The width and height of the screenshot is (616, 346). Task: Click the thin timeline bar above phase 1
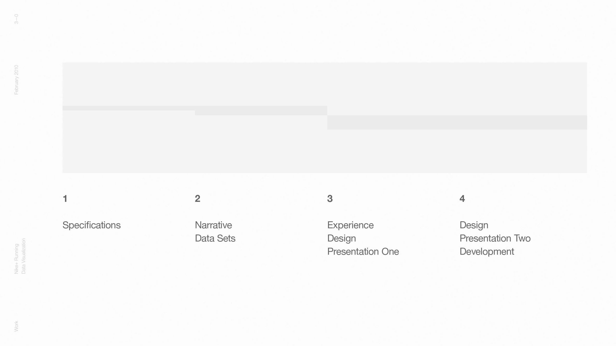coord(128,108)
